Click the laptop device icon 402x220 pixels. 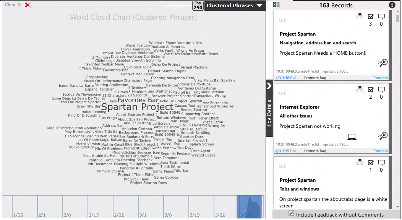coord(352,137)
